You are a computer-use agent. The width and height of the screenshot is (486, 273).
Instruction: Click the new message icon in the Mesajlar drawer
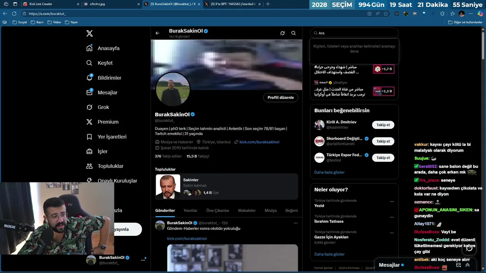pos(459,265)
